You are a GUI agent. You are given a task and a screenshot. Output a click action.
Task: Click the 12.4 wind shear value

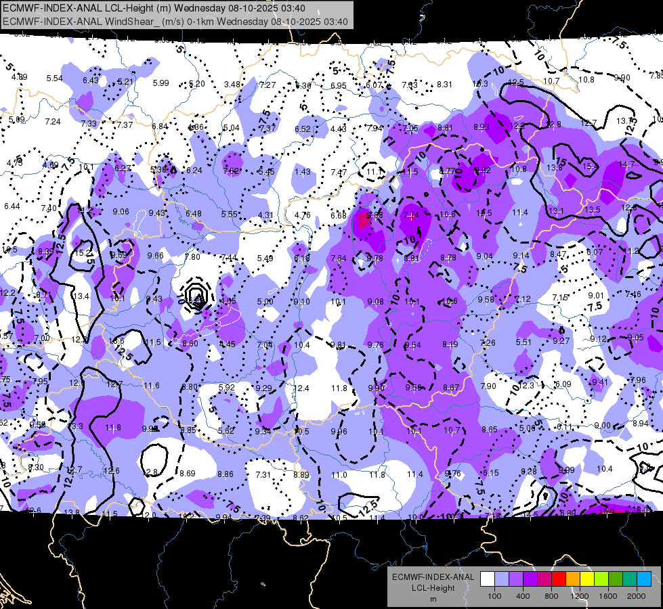pyautogui.click(x=301, y=388)
